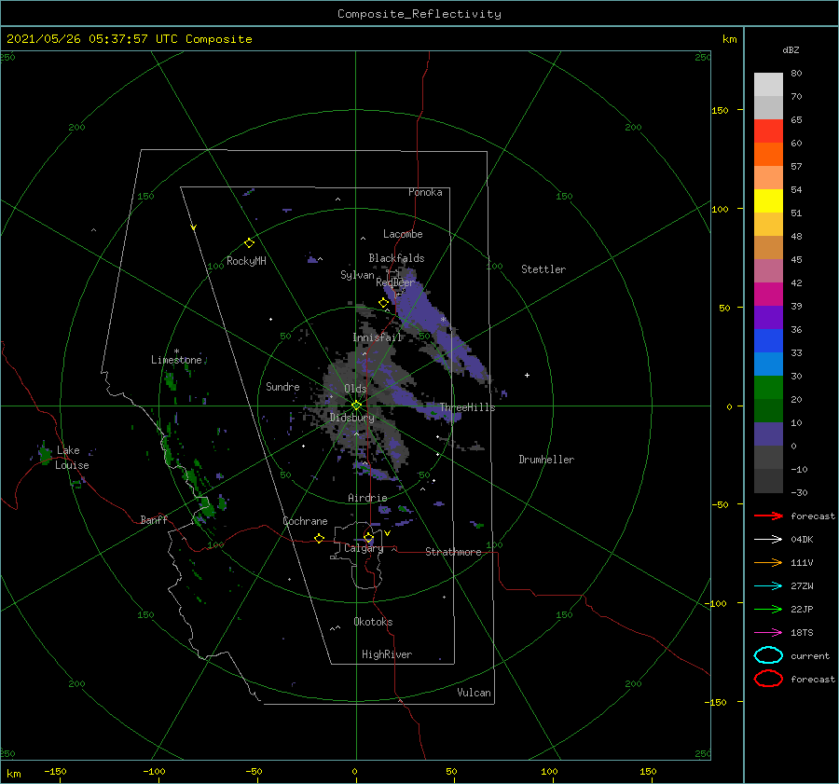The width and height of the screenshot is (839, 784).
Task: Click the red forecast ellipse in legend
Action: pos(768,679)
